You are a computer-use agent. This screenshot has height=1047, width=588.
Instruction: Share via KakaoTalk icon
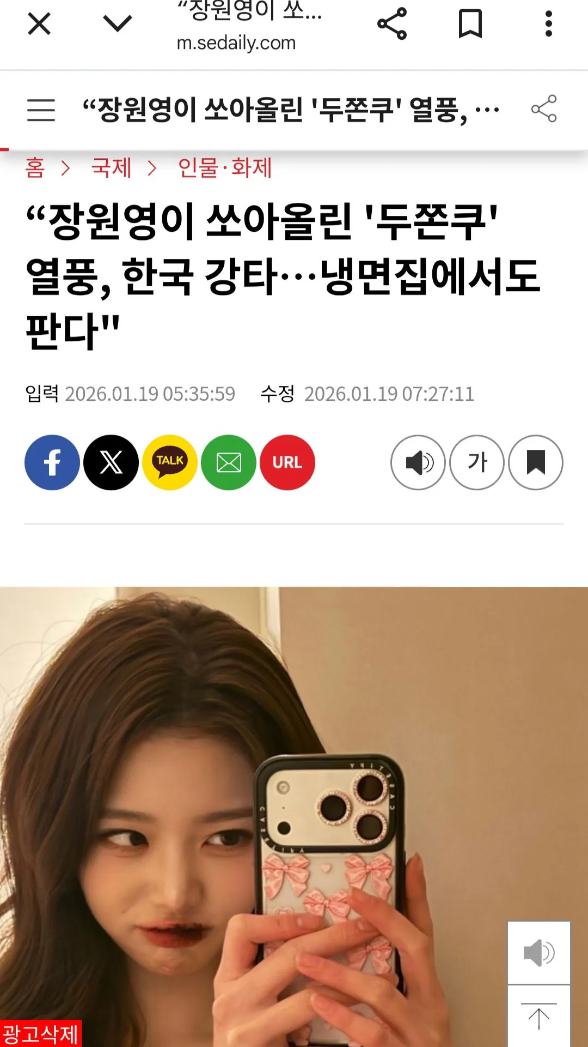(170, 462)
